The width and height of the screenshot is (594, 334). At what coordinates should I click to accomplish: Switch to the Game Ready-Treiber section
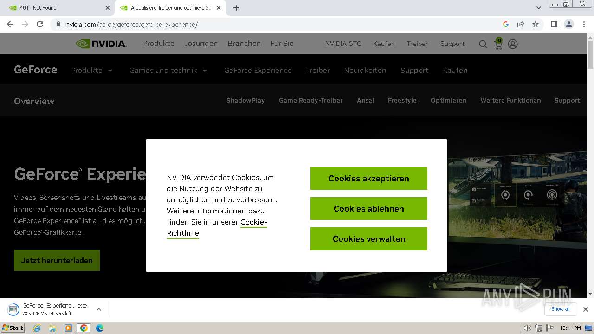click(x=311, y=100)
